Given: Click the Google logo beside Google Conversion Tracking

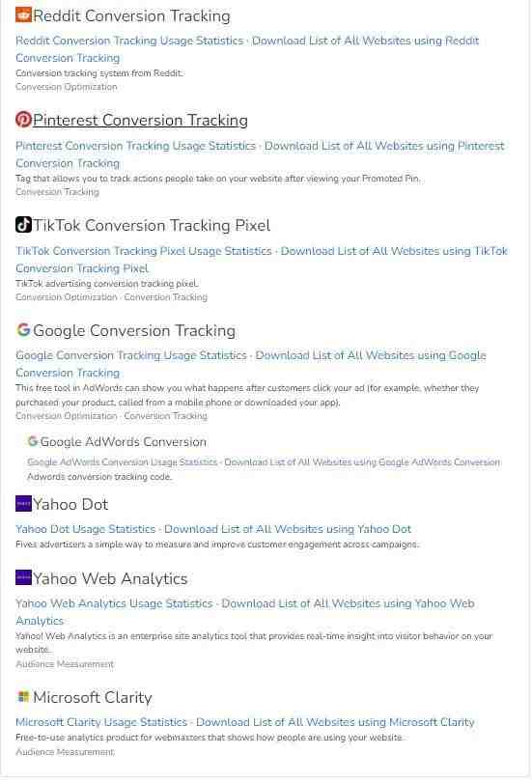Looking at the screenshot, I should [x=23, y=329].
